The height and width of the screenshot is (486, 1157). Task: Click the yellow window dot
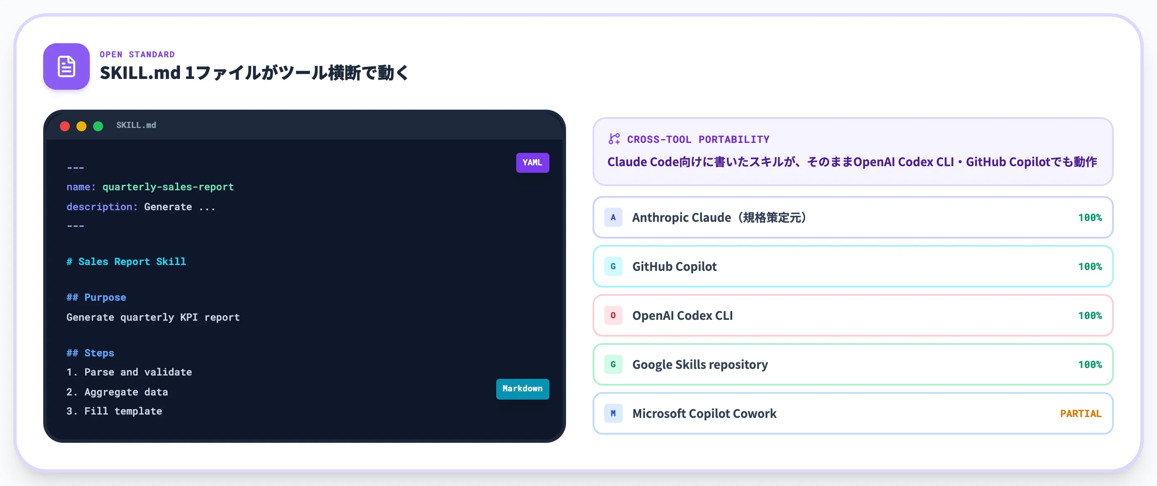point(81,126)
